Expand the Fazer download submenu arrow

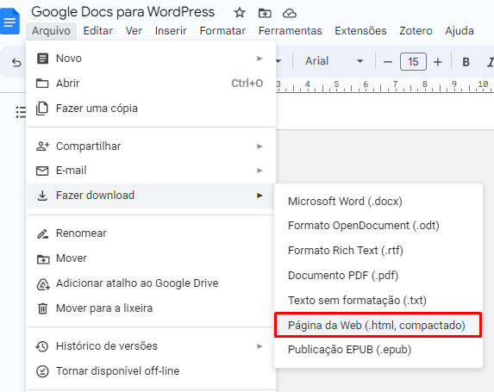point(260,196)
